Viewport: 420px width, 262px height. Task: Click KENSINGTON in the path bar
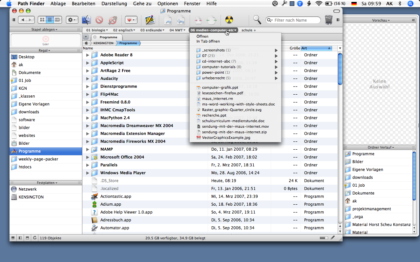(x=103, y=43)
